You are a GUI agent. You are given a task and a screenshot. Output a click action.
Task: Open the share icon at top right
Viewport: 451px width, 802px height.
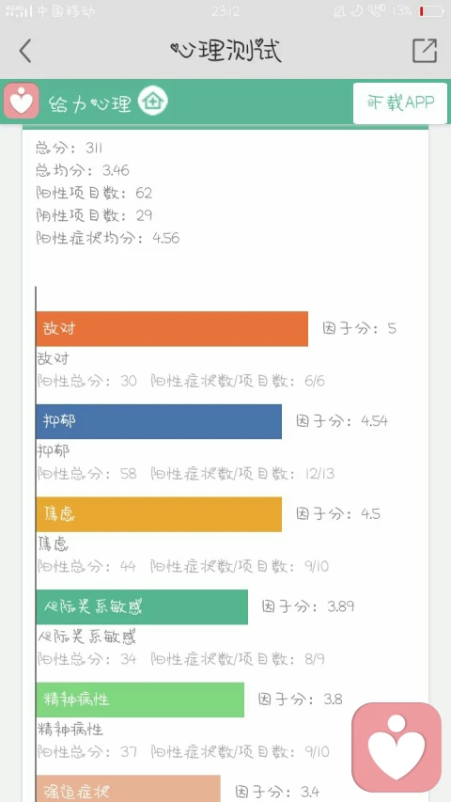425,51
